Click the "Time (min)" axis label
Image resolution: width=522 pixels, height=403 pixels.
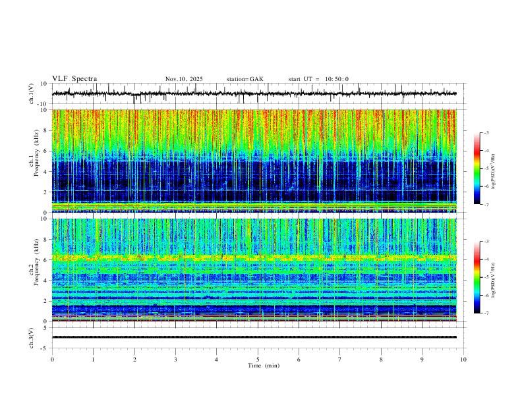pos(264,365)
